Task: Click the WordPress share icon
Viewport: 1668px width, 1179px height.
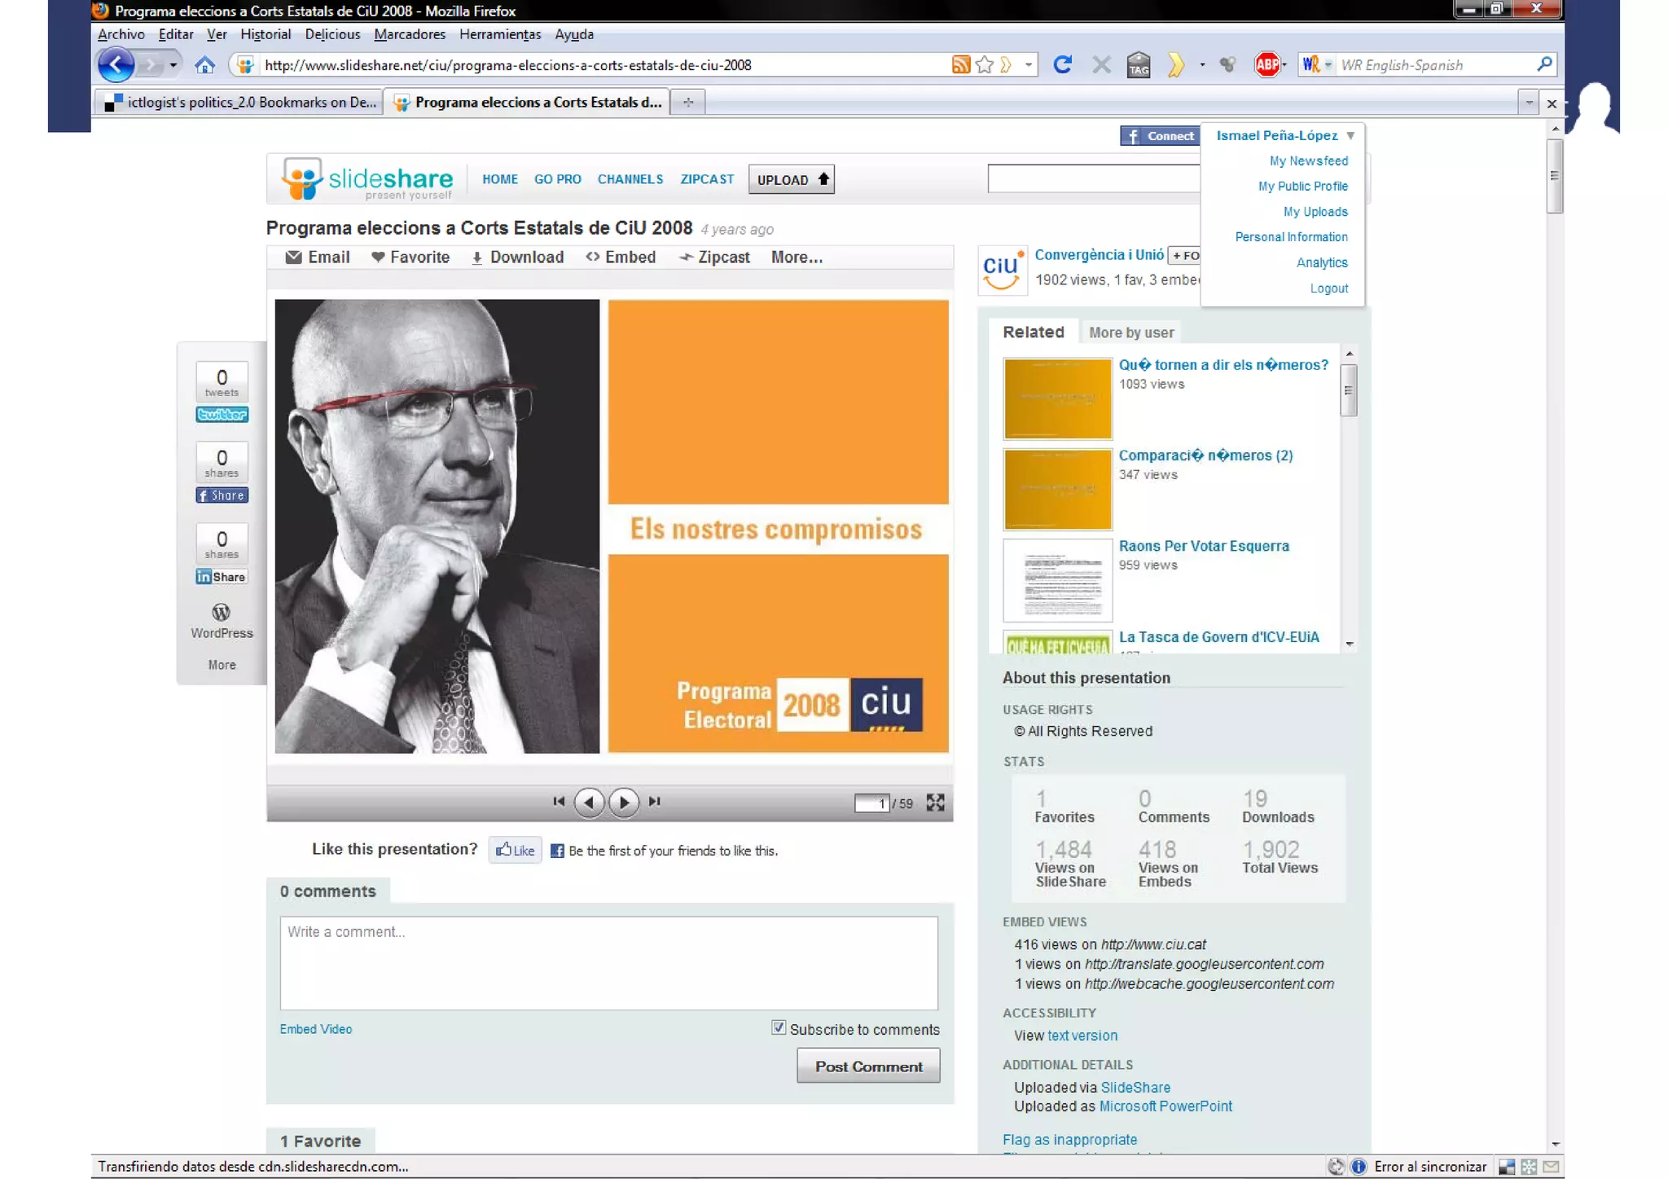Action: coord(221,612)
